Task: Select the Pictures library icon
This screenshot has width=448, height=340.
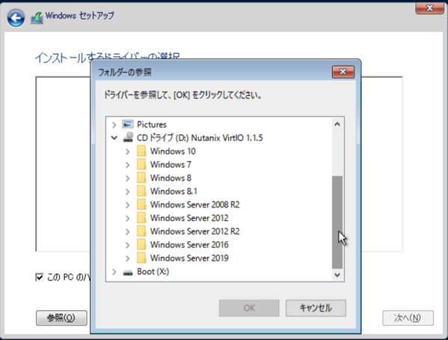Action: coord(128,124)
